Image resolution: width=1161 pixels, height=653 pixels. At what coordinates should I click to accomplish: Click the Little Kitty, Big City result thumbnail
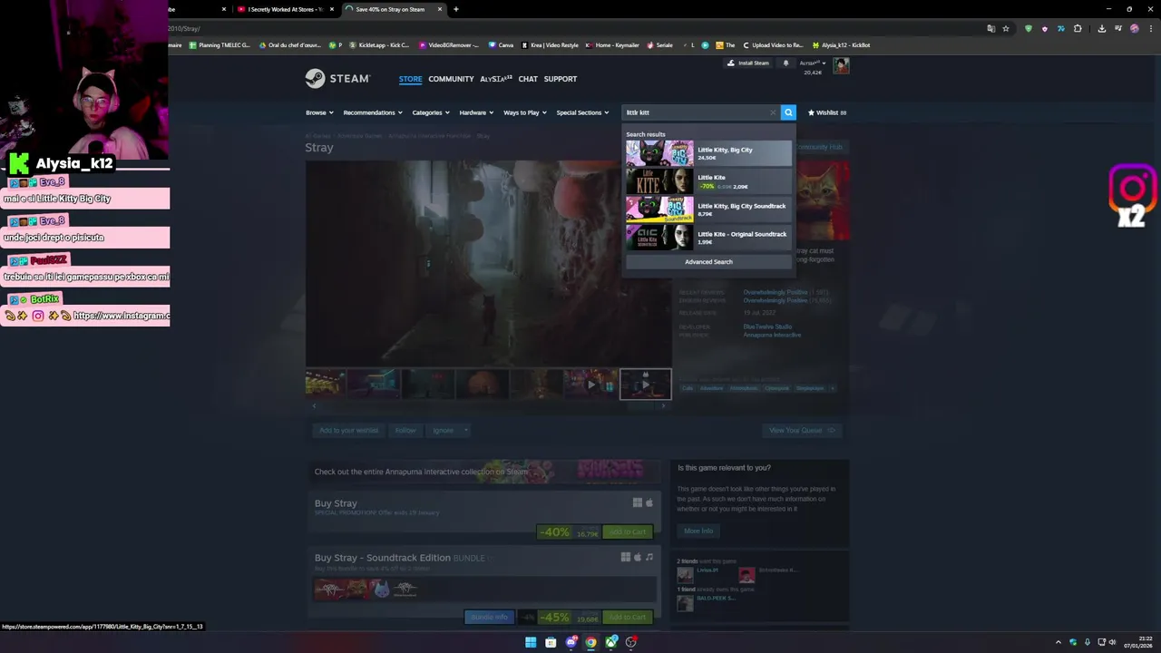tap(659, 153)
